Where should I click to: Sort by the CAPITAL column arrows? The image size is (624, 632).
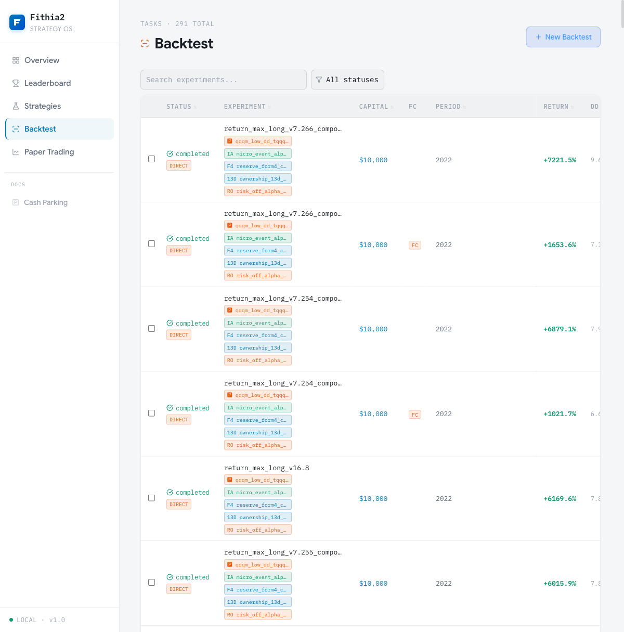click(x=392, y=107)
